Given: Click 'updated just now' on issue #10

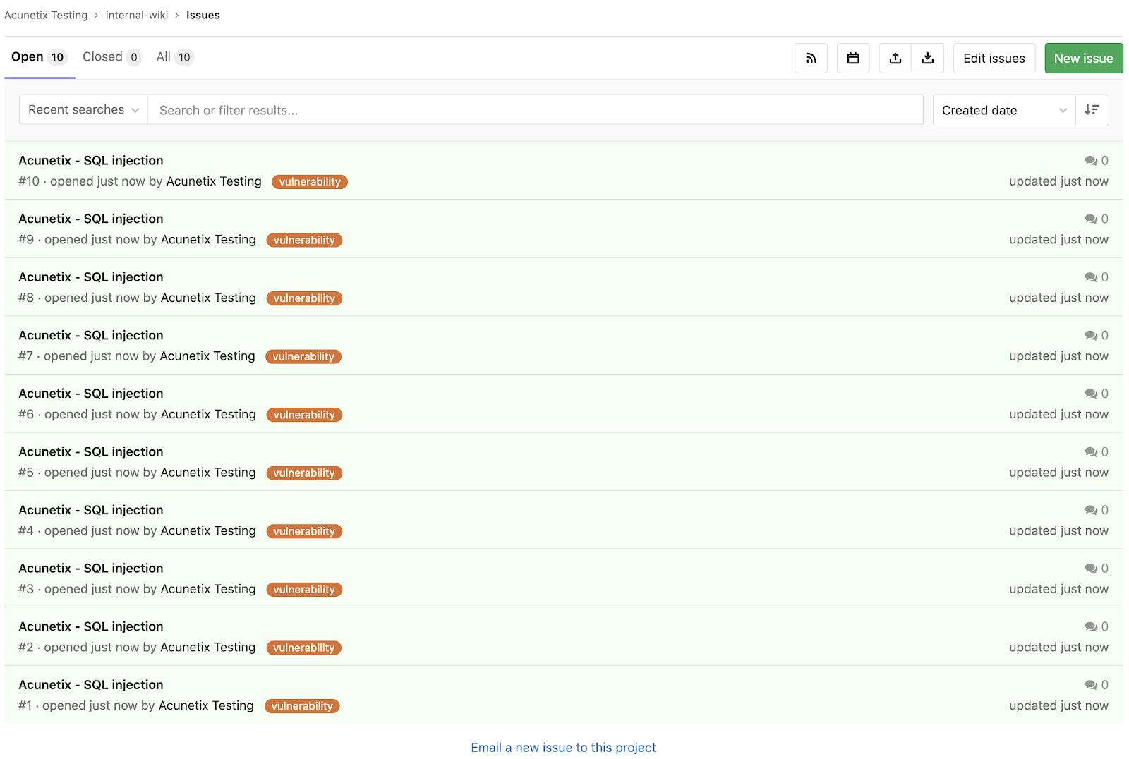Looking at the screenshot, I should click(1058, 181).
